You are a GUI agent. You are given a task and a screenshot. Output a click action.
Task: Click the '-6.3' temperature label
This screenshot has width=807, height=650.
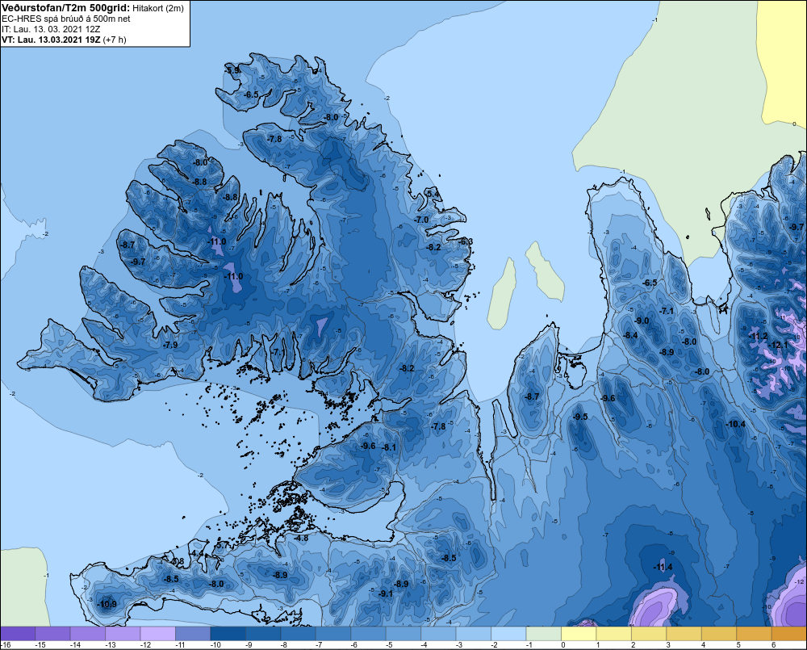coord(466,241)
